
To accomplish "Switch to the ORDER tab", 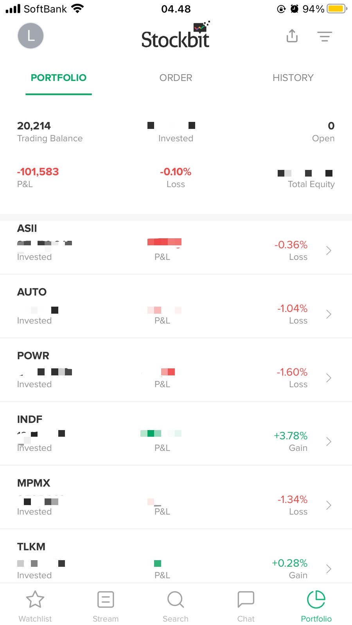I will (176, 78).
